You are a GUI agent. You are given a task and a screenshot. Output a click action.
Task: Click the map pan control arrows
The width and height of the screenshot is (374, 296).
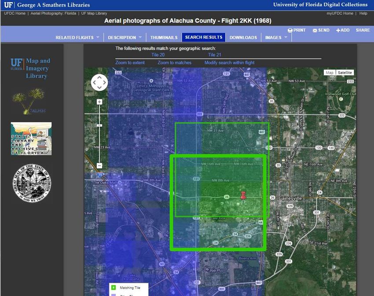click(99, 83)
